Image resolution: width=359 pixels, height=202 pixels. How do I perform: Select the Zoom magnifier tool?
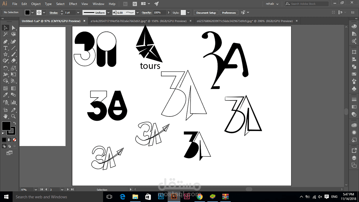[x=13, y=116]
